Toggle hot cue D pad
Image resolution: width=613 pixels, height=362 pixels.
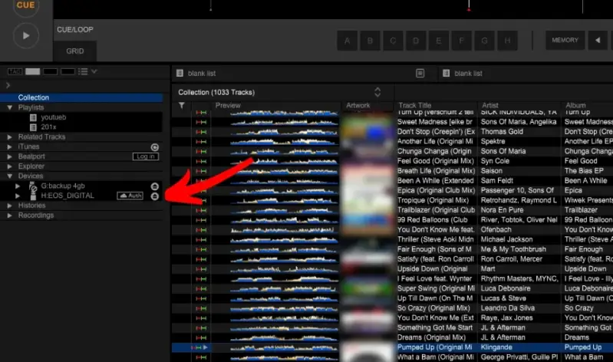pyautogui.click(x=415, y=41)
